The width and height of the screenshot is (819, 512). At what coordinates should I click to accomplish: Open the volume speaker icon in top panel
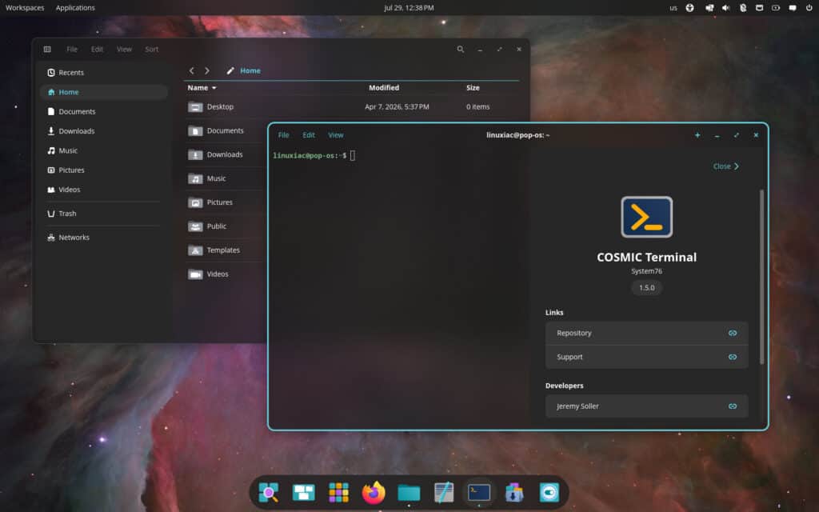tap(725, 8)
